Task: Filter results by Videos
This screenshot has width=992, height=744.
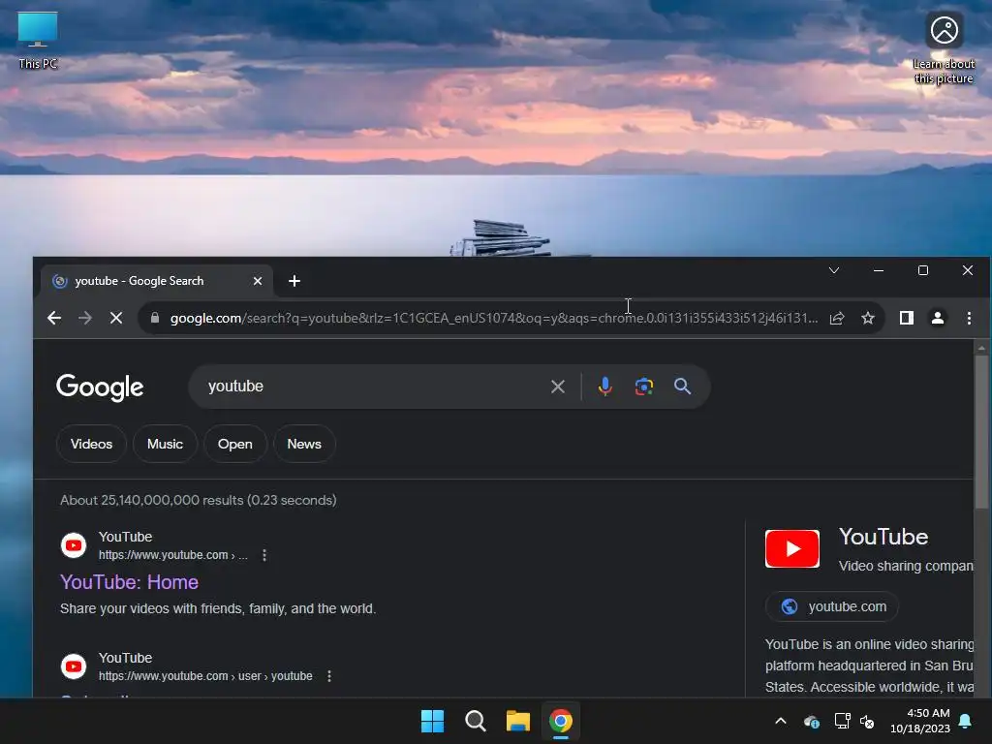Action: pos(91,444)
